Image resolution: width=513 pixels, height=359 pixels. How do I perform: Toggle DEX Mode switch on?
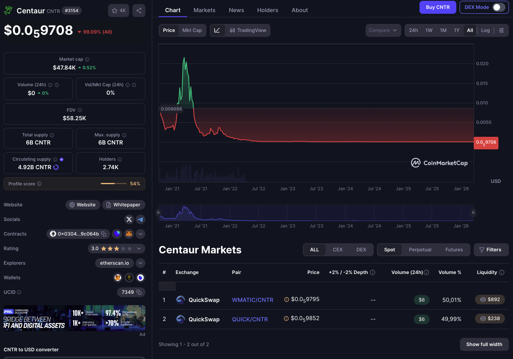click(498, 7)
